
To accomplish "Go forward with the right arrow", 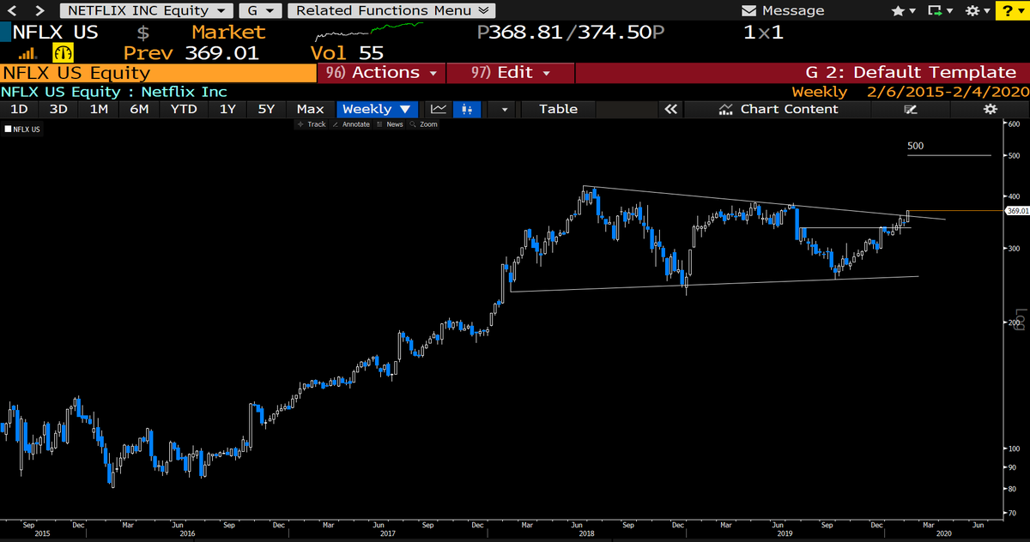I will tap(41, 10).
